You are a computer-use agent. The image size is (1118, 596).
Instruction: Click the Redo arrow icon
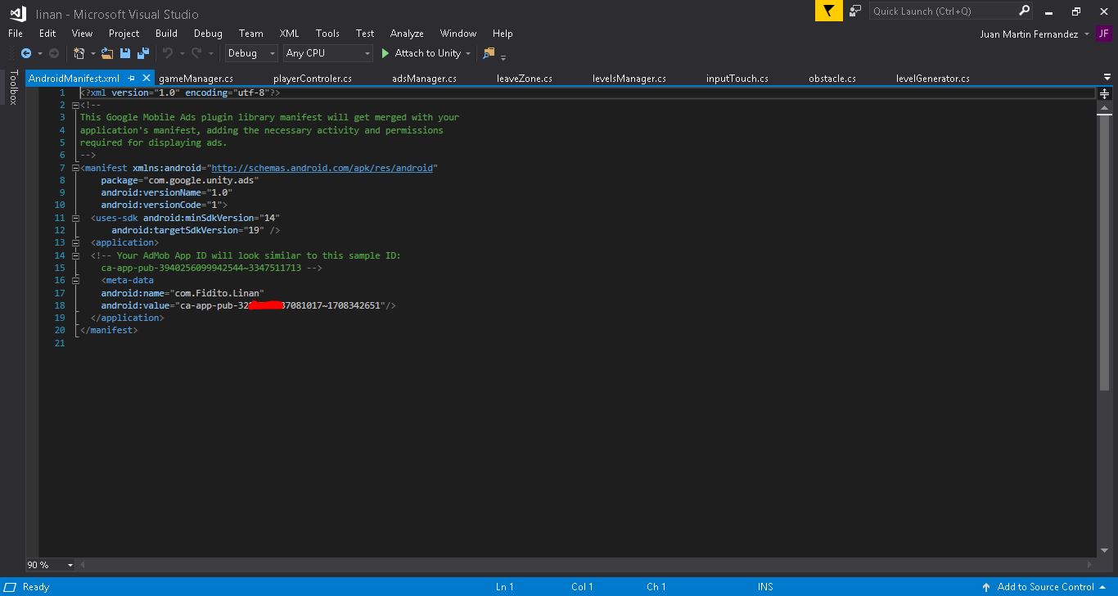pyautogui.click(x=196, y=53)
